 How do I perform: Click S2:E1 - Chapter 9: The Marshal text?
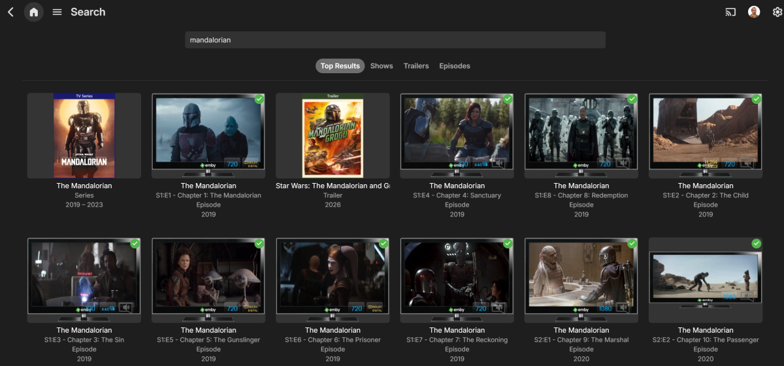pyautogui.click(x=581, y=340)
